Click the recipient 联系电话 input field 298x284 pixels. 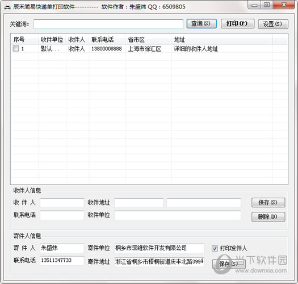coord(62,215)
